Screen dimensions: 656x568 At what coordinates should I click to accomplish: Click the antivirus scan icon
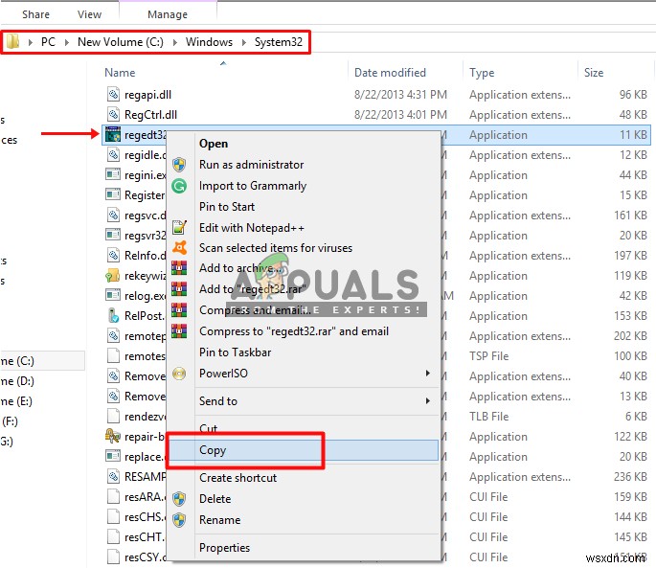[x=179, y=248]
